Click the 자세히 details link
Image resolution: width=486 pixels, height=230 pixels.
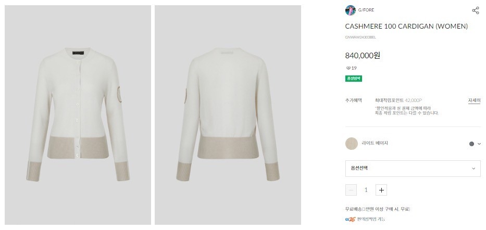pyautogui.click(x=474, y=100)
